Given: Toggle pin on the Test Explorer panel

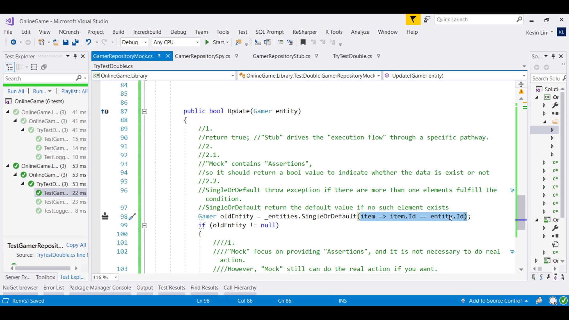Looking at the screenshot, I should pyautogui.click(x=75, y=56).
